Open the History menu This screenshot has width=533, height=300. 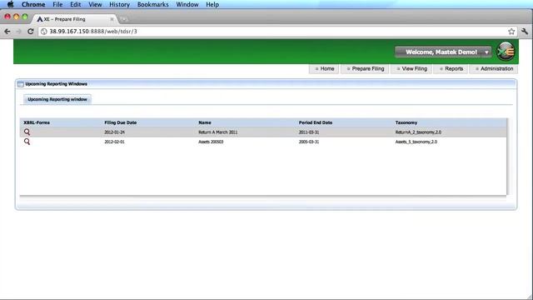point(119,4)
